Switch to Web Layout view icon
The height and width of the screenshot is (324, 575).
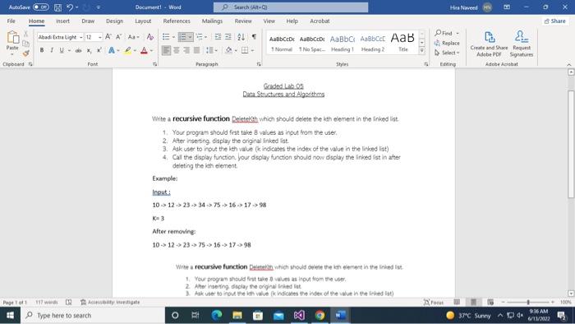point(490,302)
